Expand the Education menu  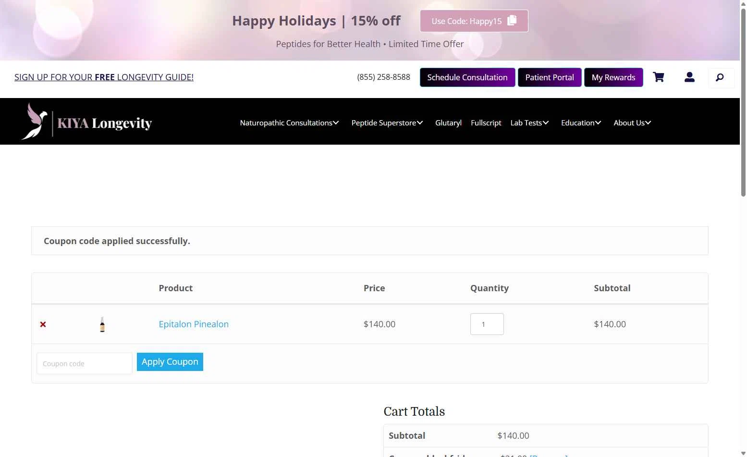tap(581, 123)
